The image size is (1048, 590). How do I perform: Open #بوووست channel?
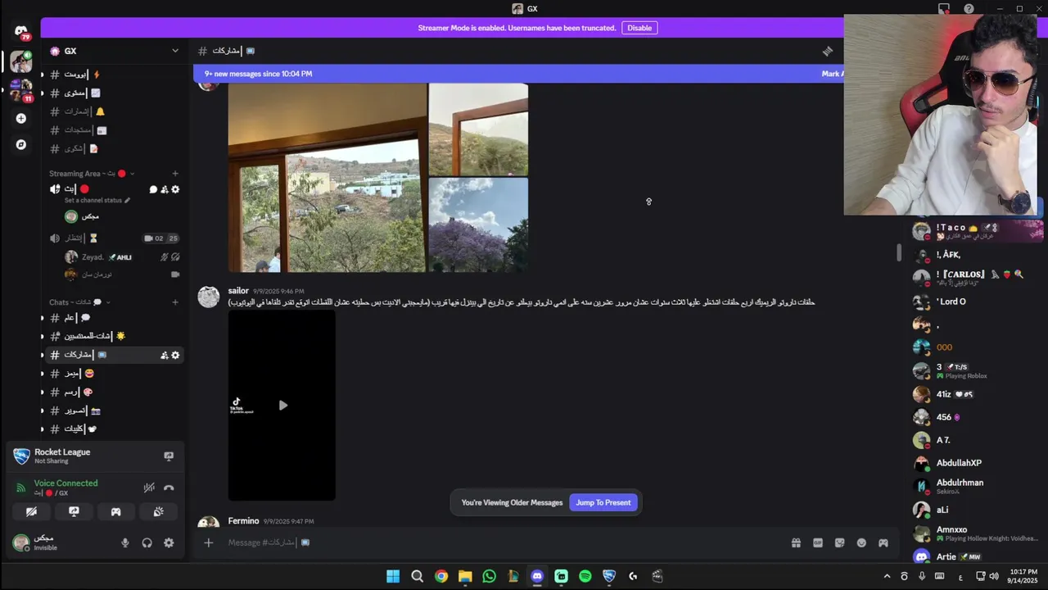113,75
